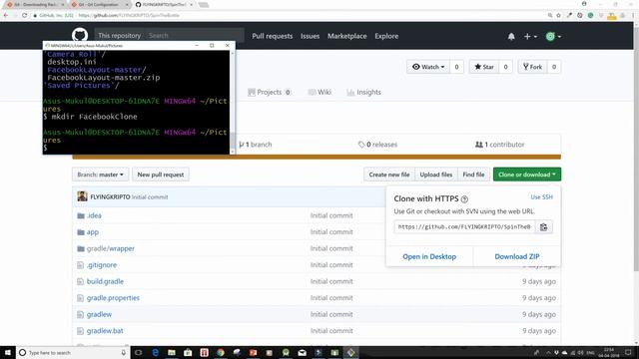Go to Explore
Viewport: 639px width, 359px height.
coord(386,36)
